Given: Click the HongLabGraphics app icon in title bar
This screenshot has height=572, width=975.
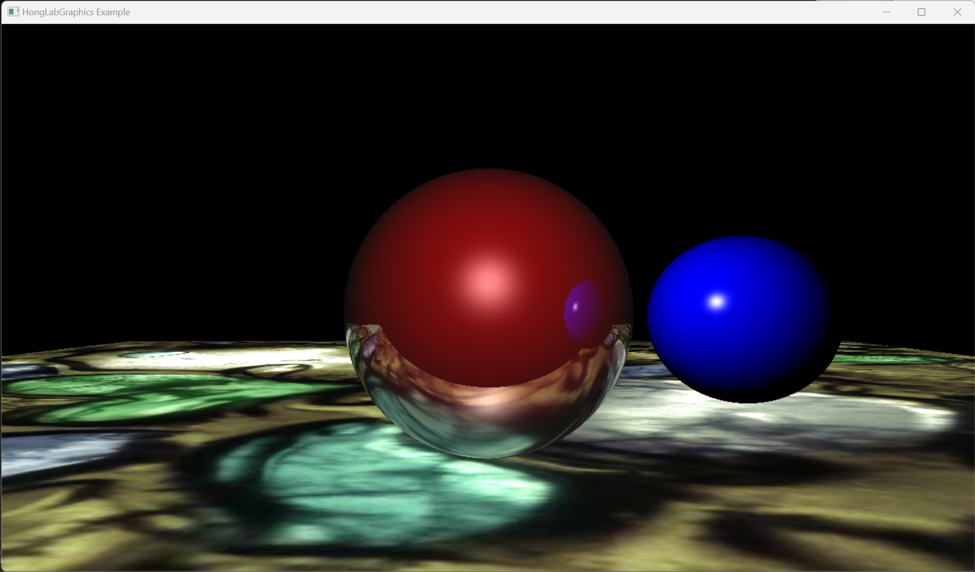Looking at the screenshot, I should tap(13, 12).
